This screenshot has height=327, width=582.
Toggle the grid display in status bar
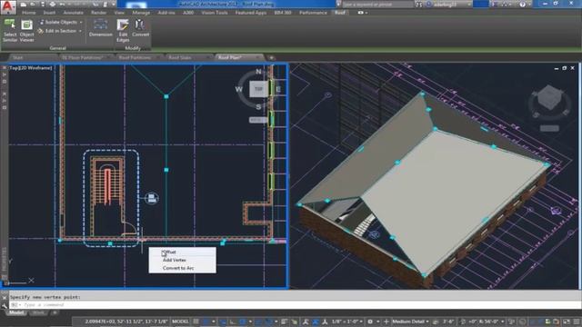pyautogui.click(x=196, y=322)
